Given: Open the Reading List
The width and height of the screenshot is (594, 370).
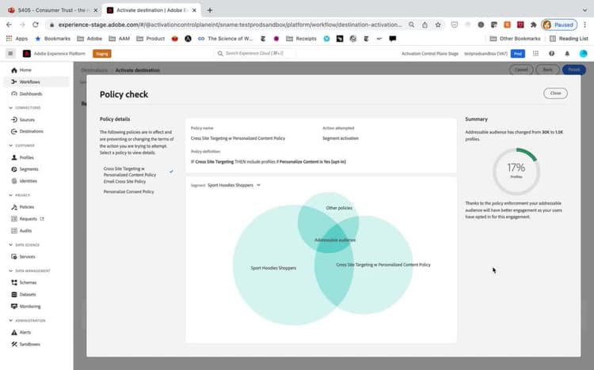Looking at the screenshot, I should [569, 39].
